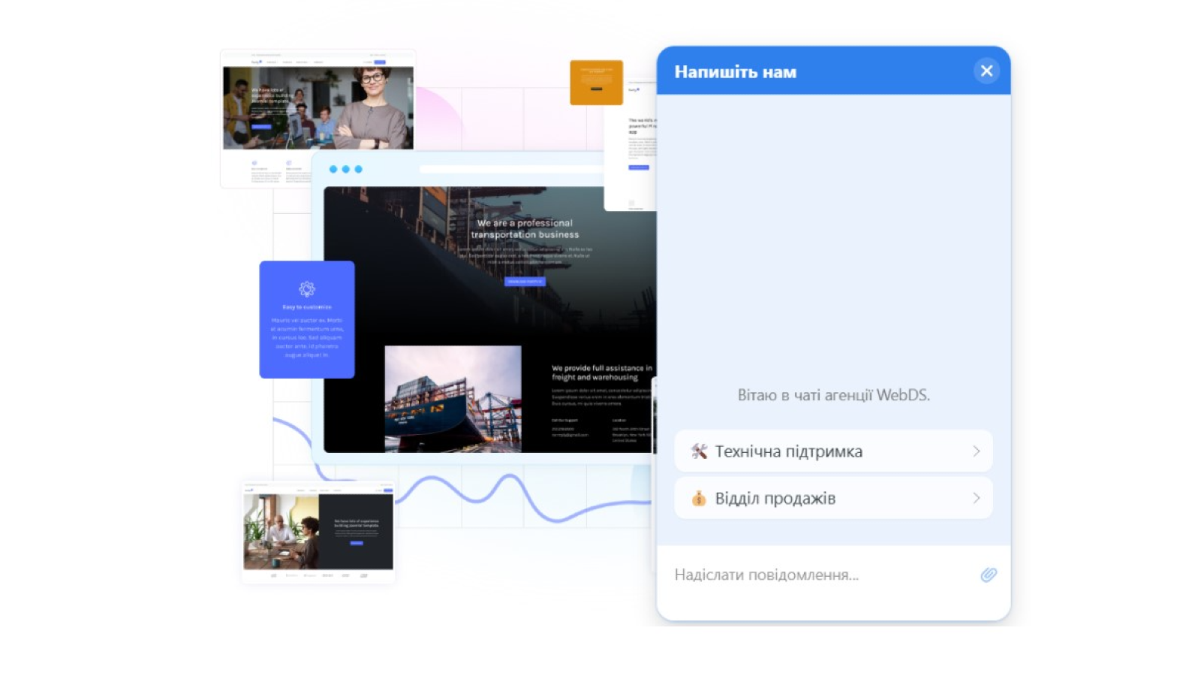Click the paperclip attachment icon

[989, 575]
